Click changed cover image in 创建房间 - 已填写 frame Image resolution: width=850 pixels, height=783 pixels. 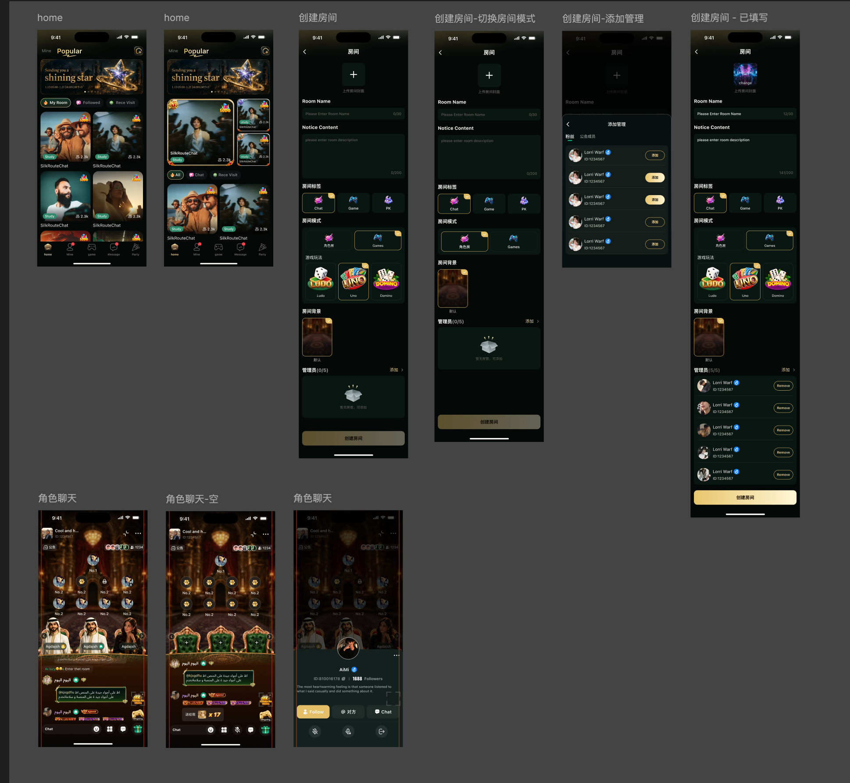pyautogui.click(x=745, y=75)
